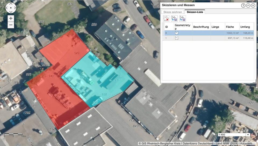
Task: Delete the selected sketch with the red X icon
Action: [x=166, y=18]
